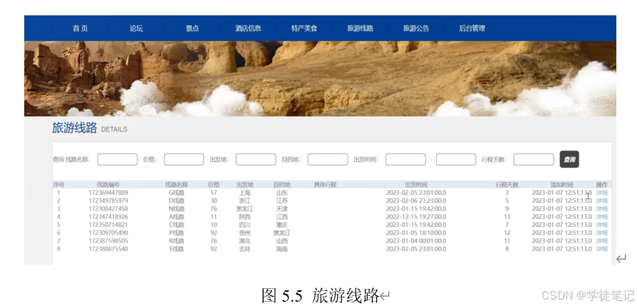Select route number 172347418926
Image resolution: width=637 pixels, height=306 pixels.
(x=108, y=217)
